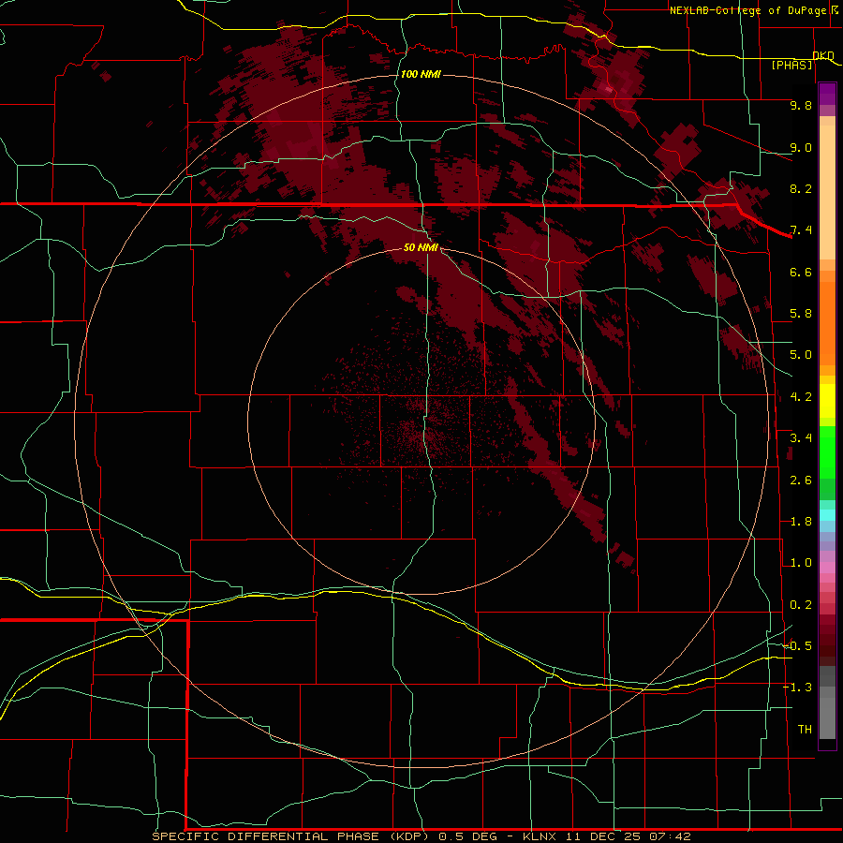Pick the pink segment near 1.0 value
The height and width of the screenshot is (843, 843).
point(827,568)
